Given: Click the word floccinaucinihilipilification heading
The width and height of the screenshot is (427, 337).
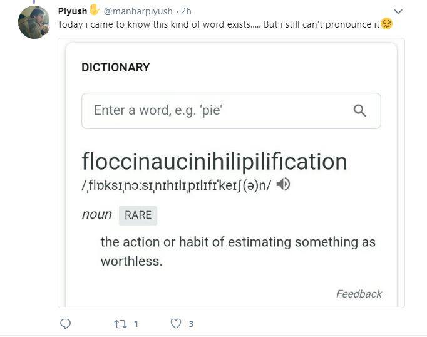Looking at the screenshot, I should tap(214, 162).
